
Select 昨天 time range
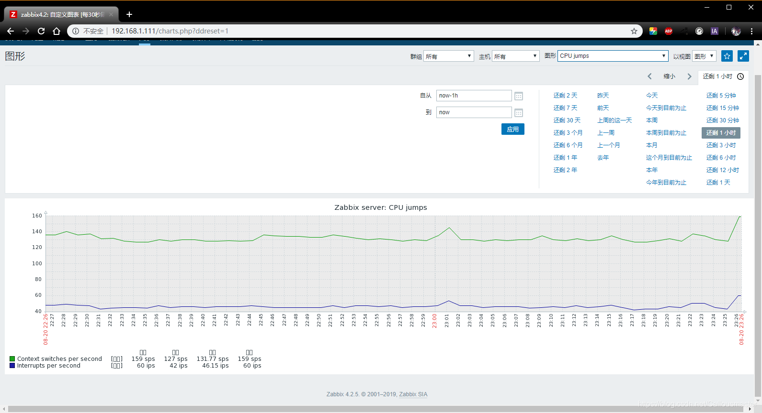click(603, 96)
